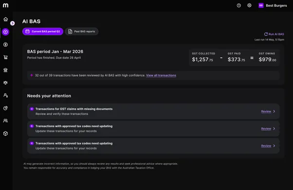Open the settings gear icon in header
The height and width of the screenshot is (190, 293).
click(249, 5)
